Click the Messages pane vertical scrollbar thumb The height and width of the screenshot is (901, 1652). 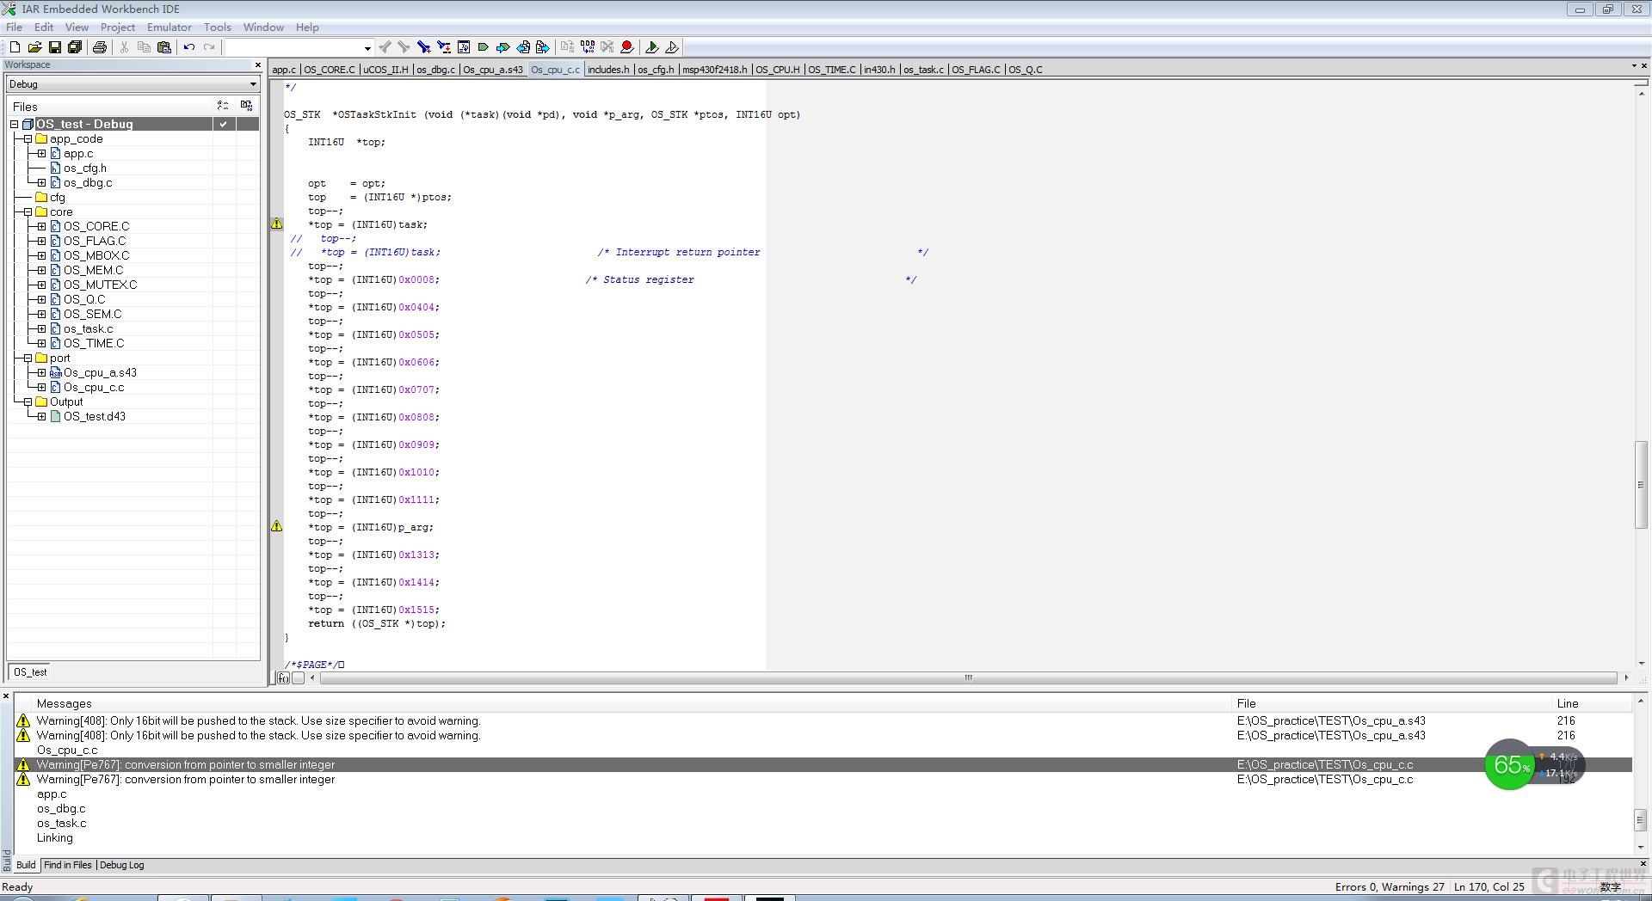[1640, 819]
